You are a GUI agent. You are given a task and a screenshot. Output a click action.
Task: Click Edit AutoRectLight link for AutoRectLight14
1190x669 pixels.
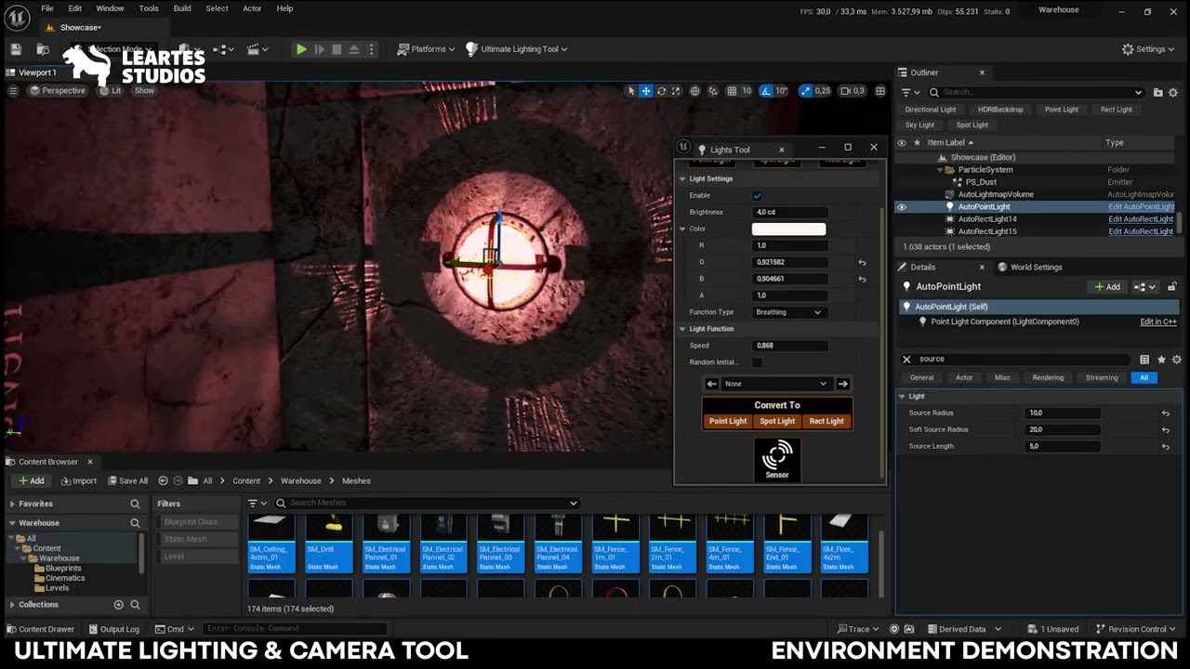tap(1141, 219)
